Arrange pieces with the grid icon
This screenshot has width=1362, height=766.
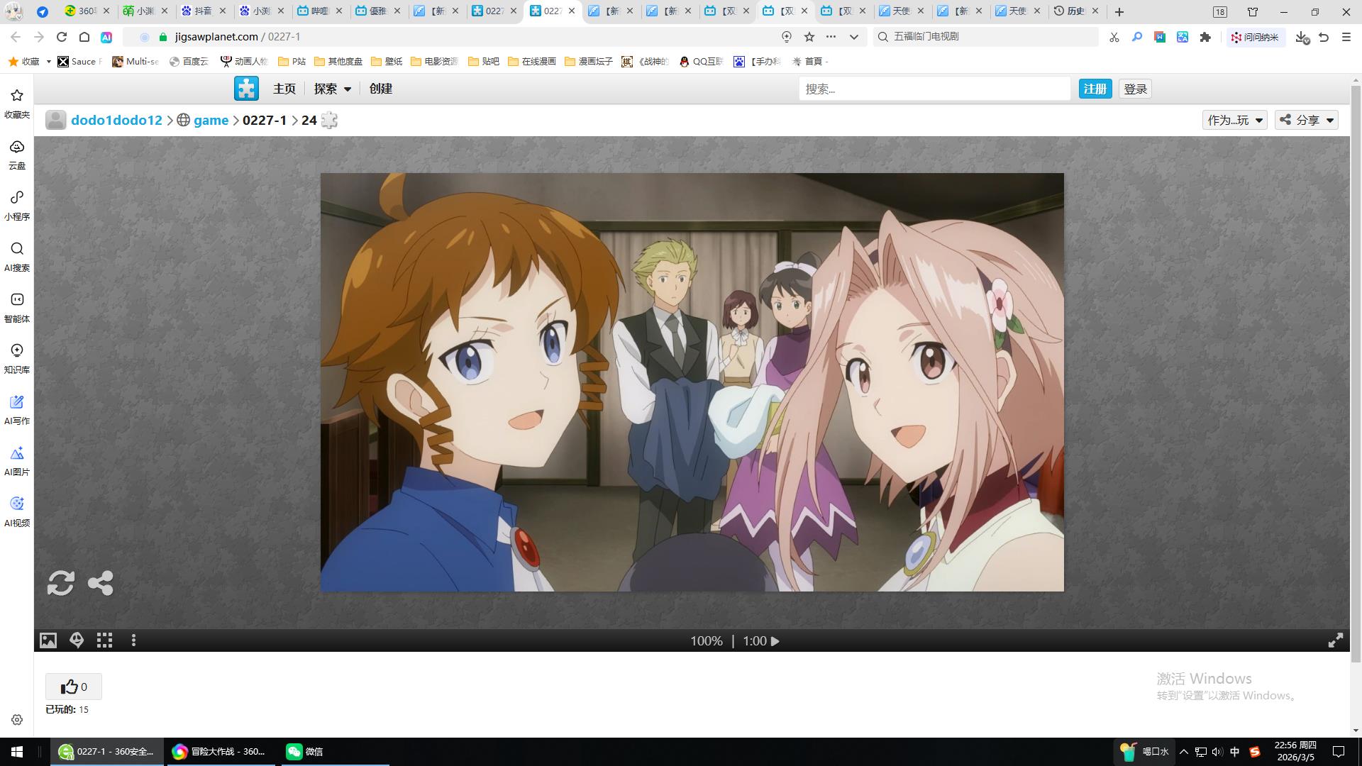105,640
